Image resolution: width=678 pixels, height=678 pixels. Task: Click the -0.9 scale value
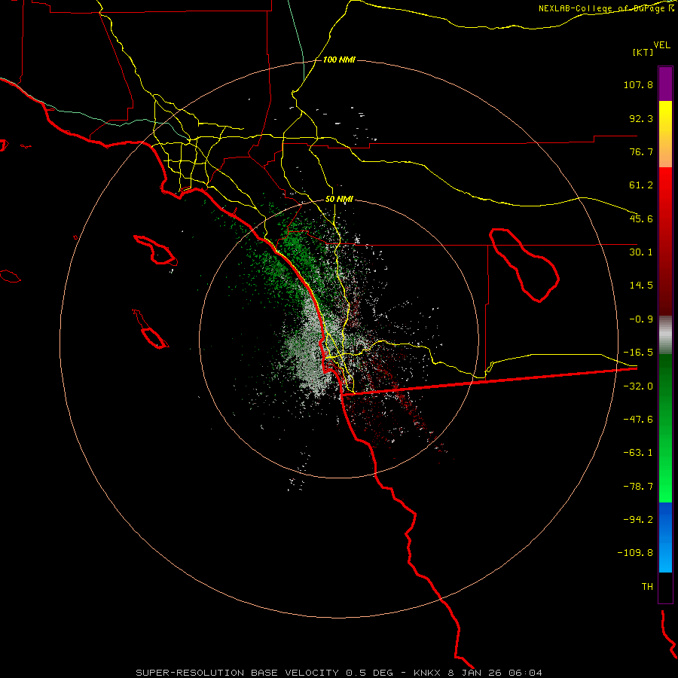pyautogui.click(x=641, y=319)
